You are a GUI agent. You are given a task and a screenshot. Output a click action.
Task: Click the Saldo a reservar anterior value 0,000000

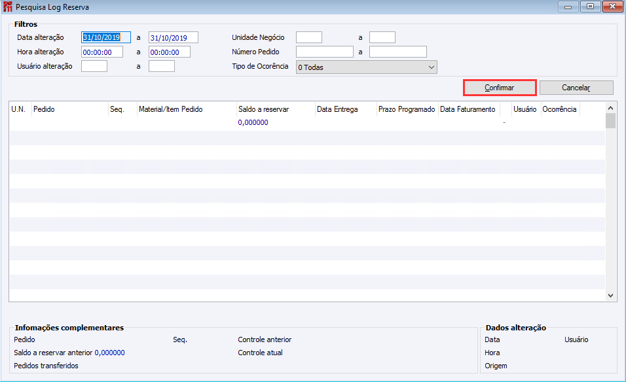coord(110,353)
